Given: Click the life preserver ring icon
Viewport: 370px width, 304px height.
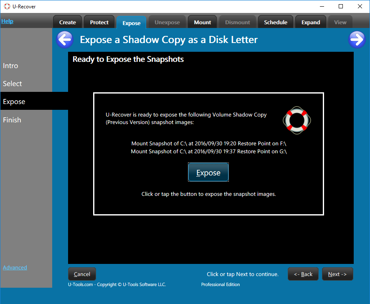Looking at the screenshot, I should coord(297,120).
